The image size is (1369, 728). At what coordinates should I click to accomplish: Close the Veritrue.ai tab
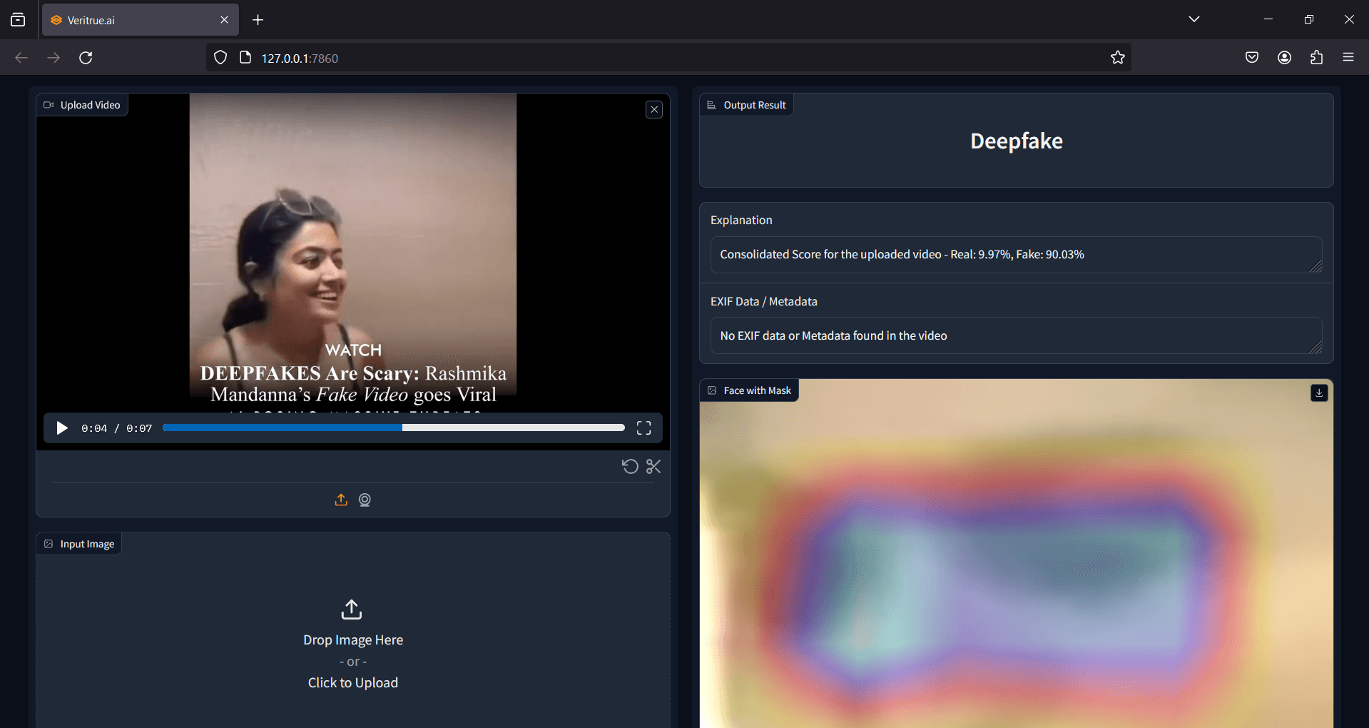(224, 20)
